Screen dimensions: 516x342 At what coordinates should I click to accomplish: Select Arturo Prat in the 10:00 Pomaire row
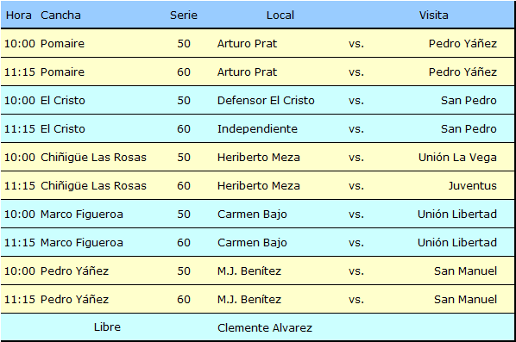pos(247,43)
